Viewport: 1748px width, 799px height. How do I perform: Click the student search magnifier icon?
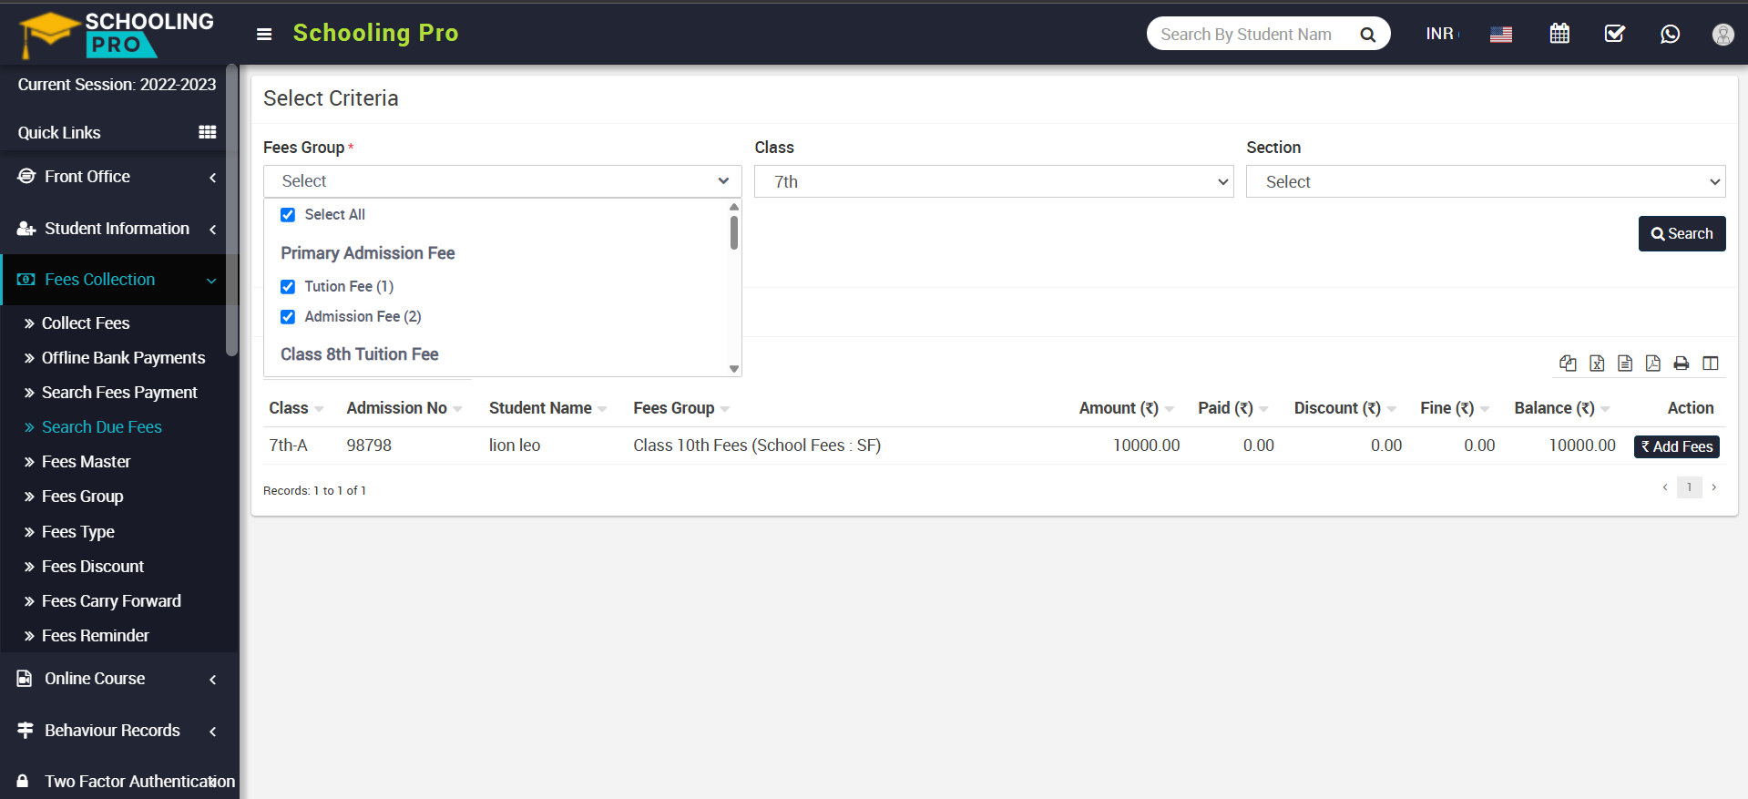[1367, 35]
